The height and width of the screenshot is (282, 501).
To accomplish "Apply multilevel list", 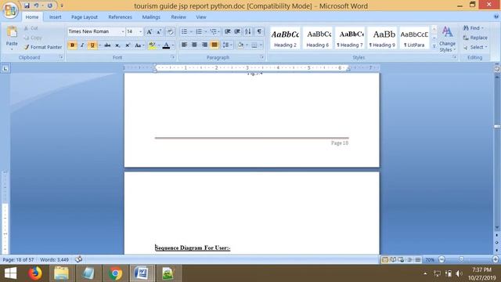I will tap(213, 31).
